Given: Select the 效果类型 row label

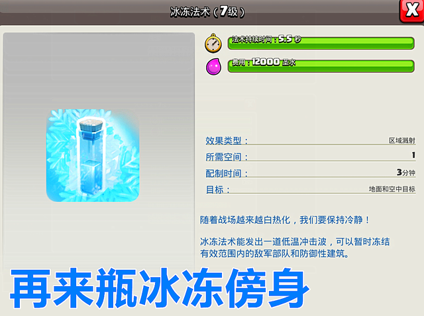Looking at the screenshot, I should pyautogui.click(x=227, y=141).
